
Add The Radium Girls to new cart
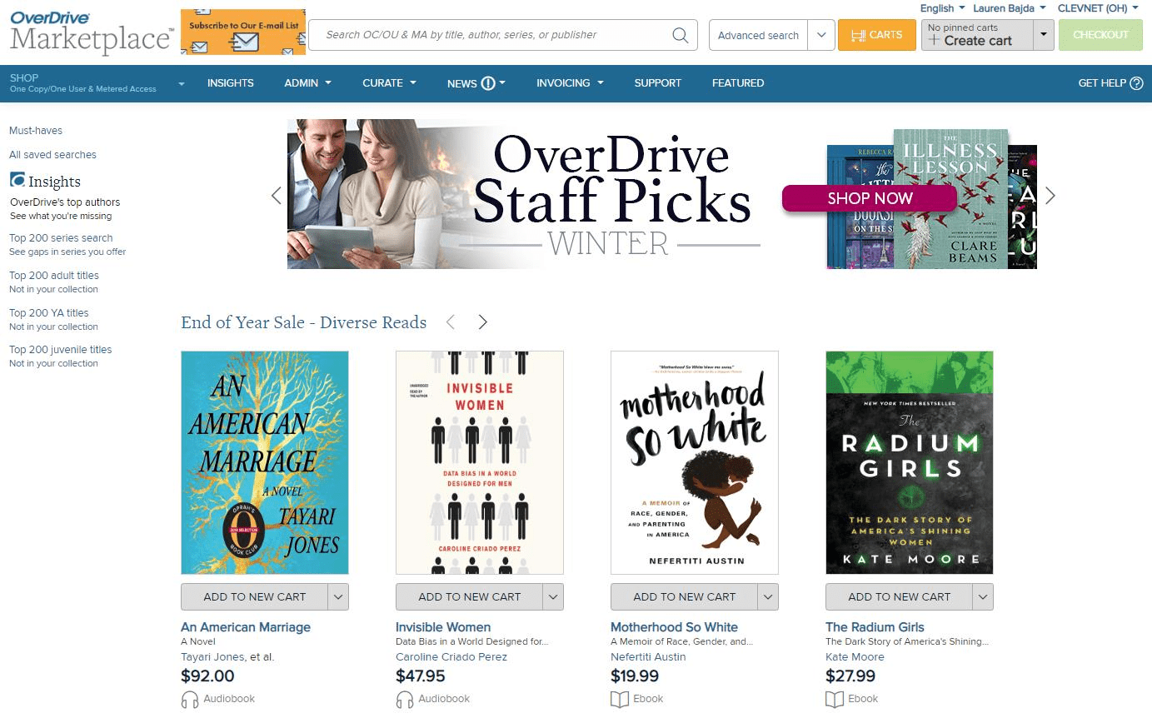[x=900, y=596]
